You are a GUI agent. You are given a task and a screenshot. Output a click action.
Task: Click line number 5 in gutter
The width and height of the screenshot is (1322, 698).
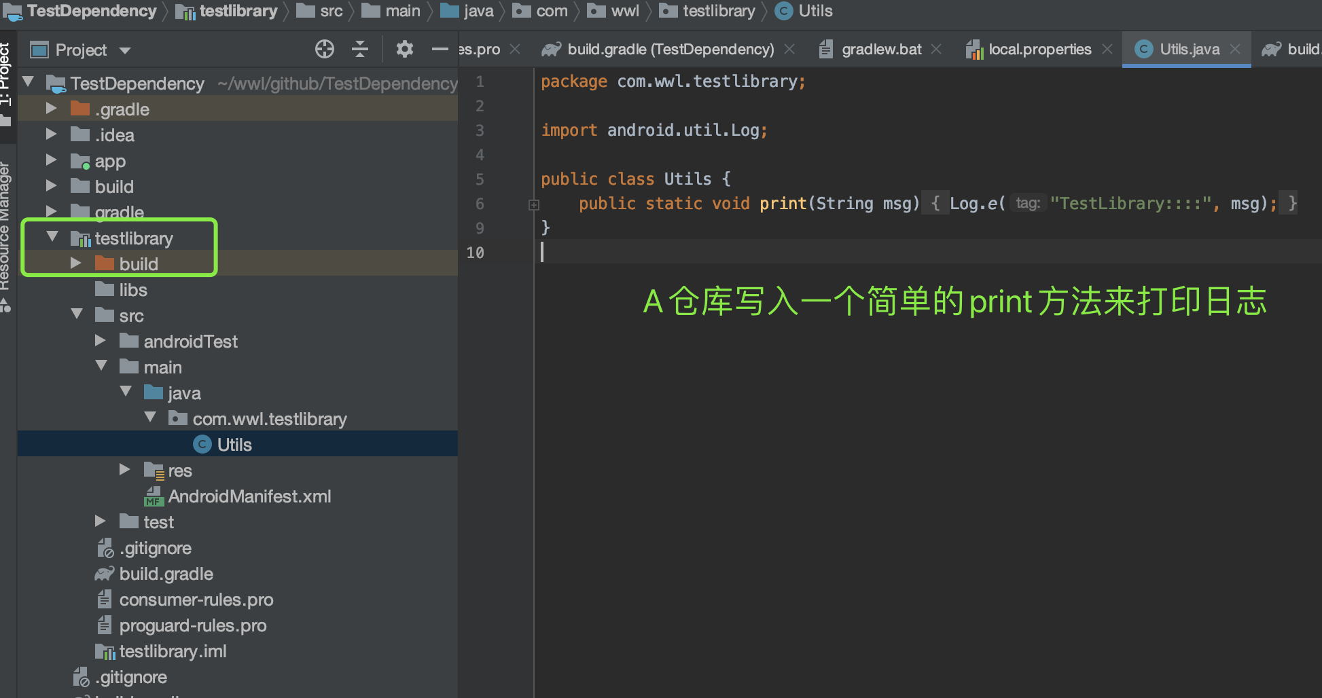[x=480, y=179]
